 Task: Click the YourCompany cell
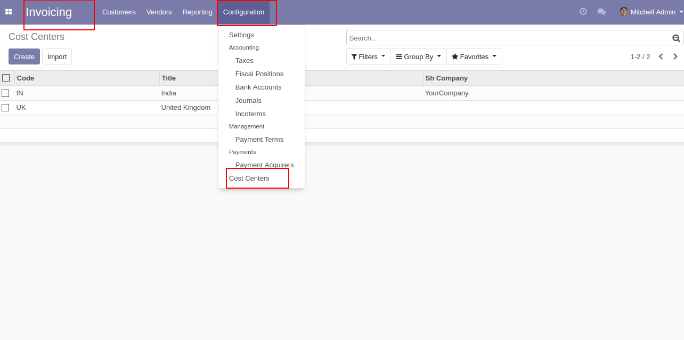click(x=446, y=93)
